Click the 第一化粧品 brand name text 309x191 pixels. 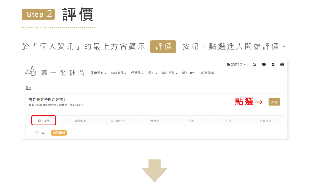[63, 73]
